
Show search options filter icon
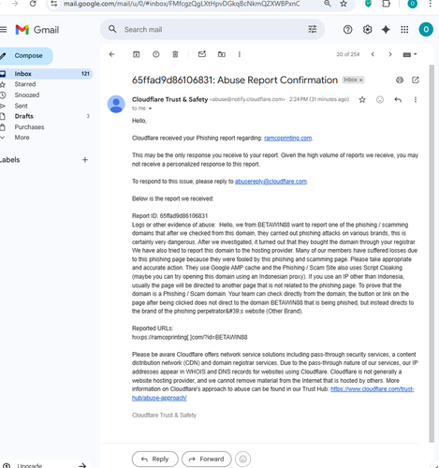tap(313, 29)
